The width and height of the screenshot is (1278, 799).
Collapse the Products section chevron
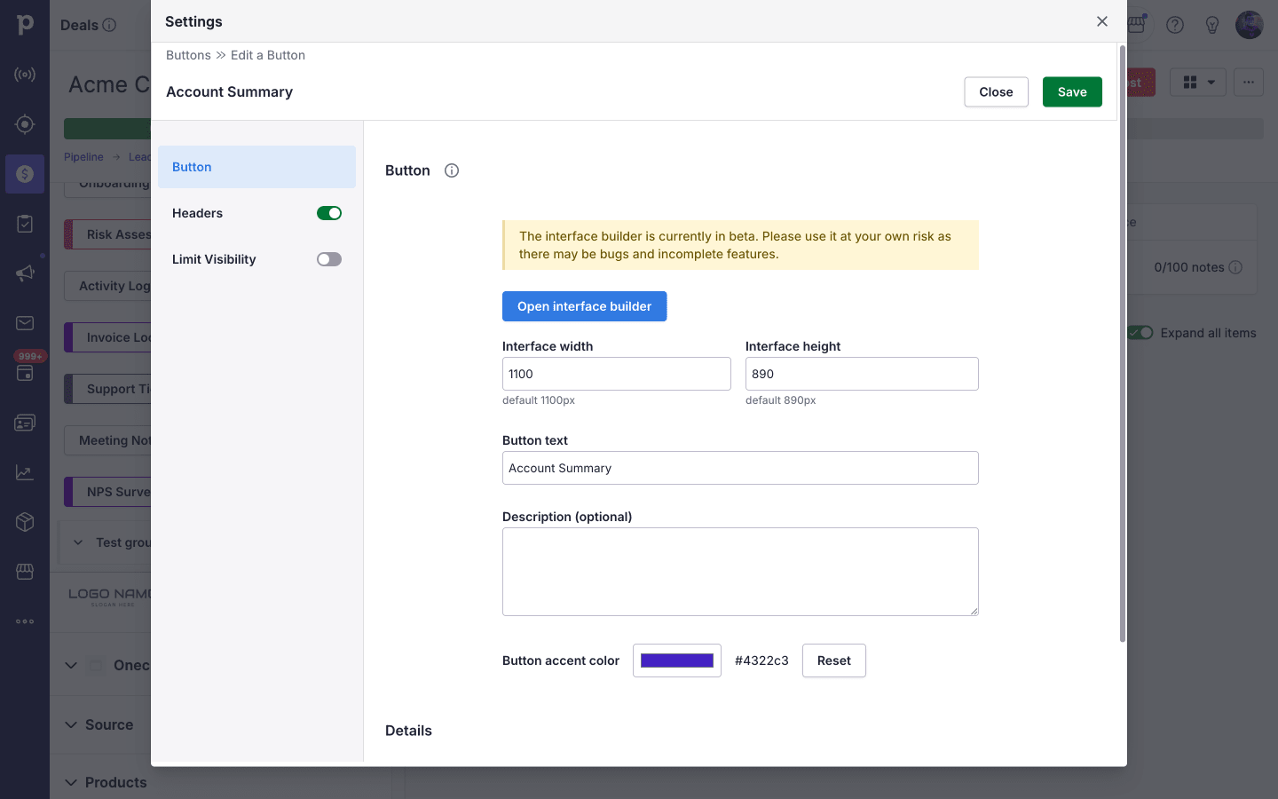coord(71,782)
